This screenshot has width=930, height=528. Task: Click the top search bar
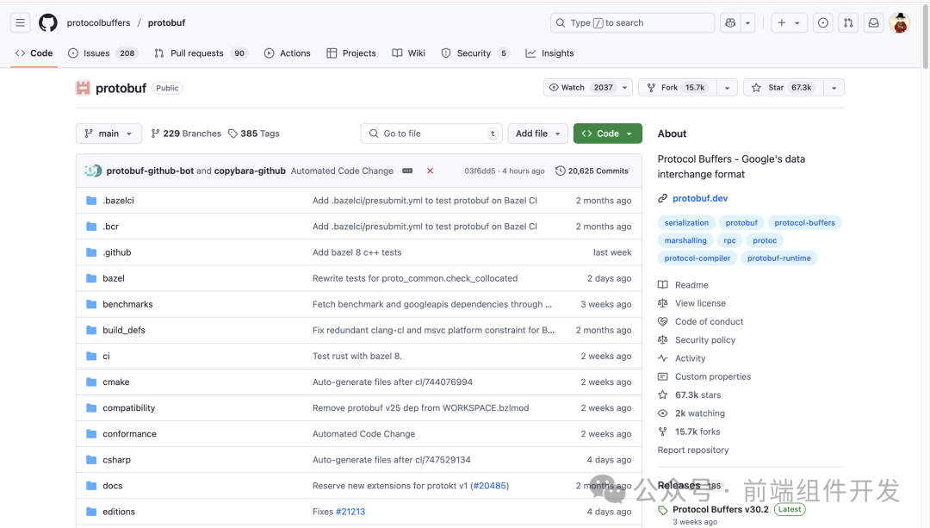click(x=632, y=22)
